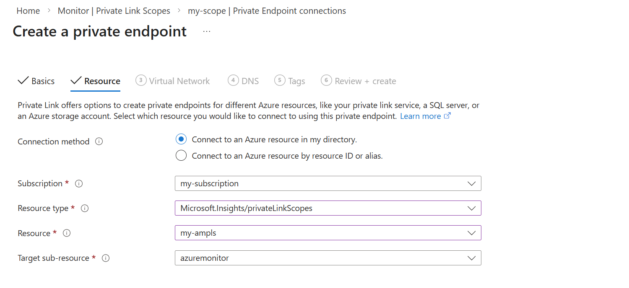This screenshot has width=629, height=288.
Task: Click info icon beside Subscription label
Action: [x=79, y=183]
